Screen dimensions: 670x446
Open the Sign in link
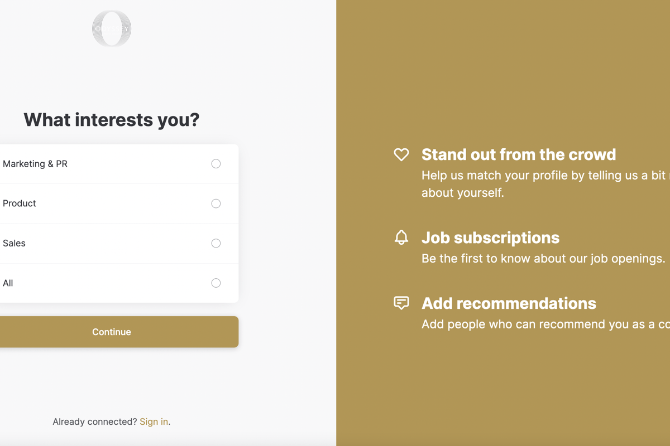154,421
